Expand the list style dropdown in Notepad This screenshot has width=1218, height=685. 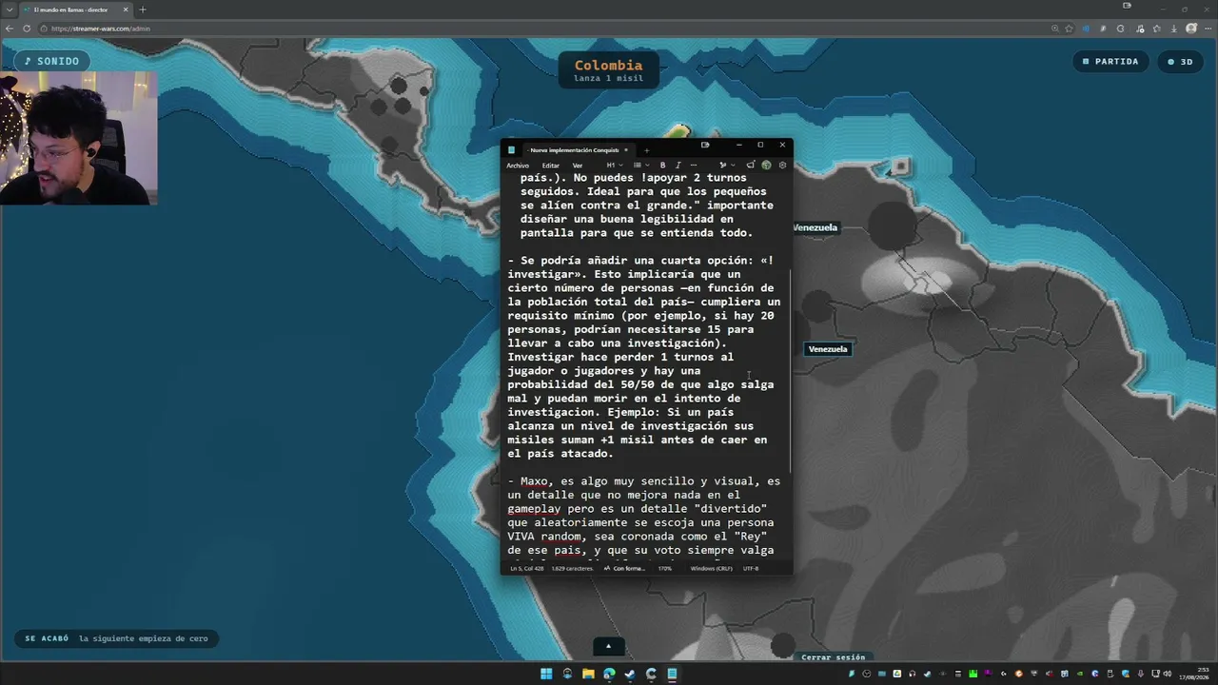pos(640,166)
